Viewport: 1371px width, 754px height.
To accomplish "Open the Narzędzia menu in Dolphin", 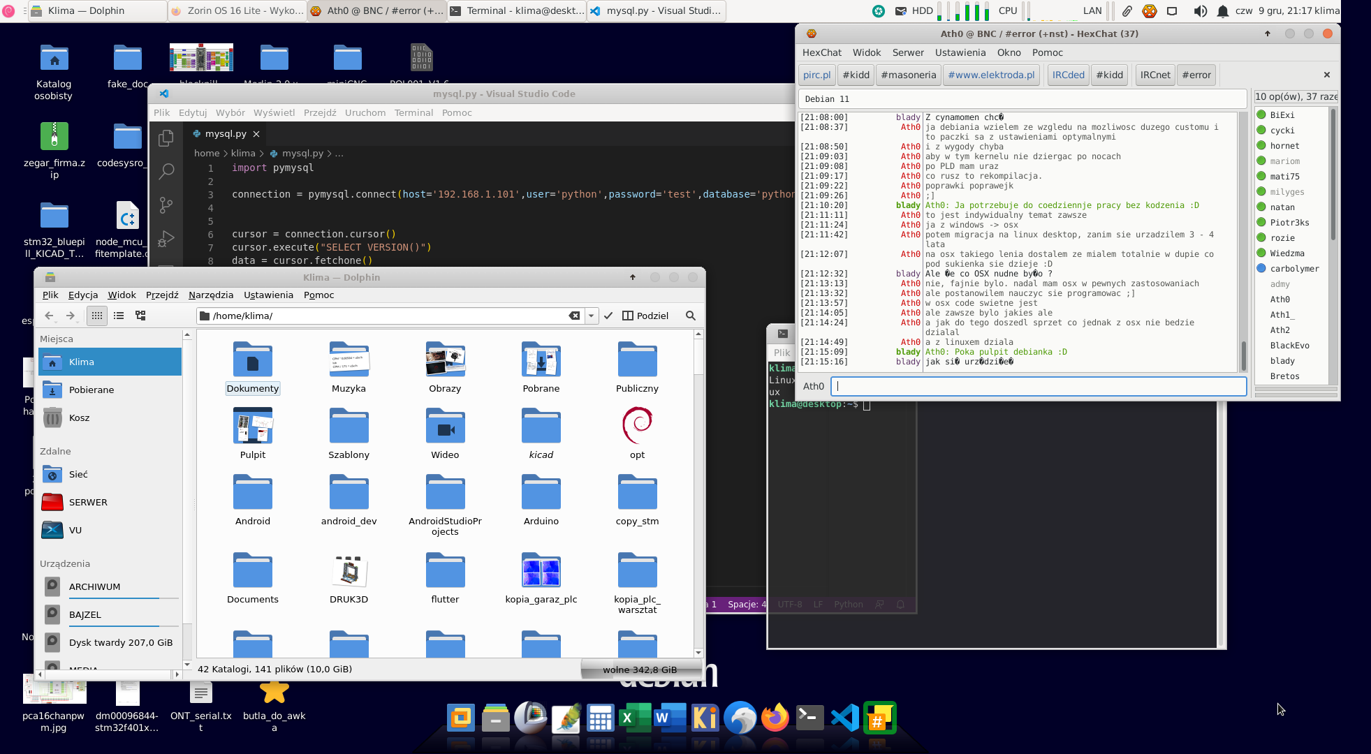I will pos(210,295).
